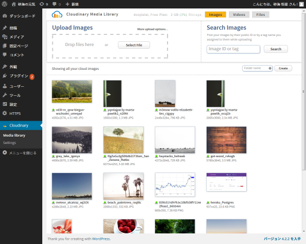Open the site home link in admin bar
This screenshot has height=244, width=306.
coord(23,4)
